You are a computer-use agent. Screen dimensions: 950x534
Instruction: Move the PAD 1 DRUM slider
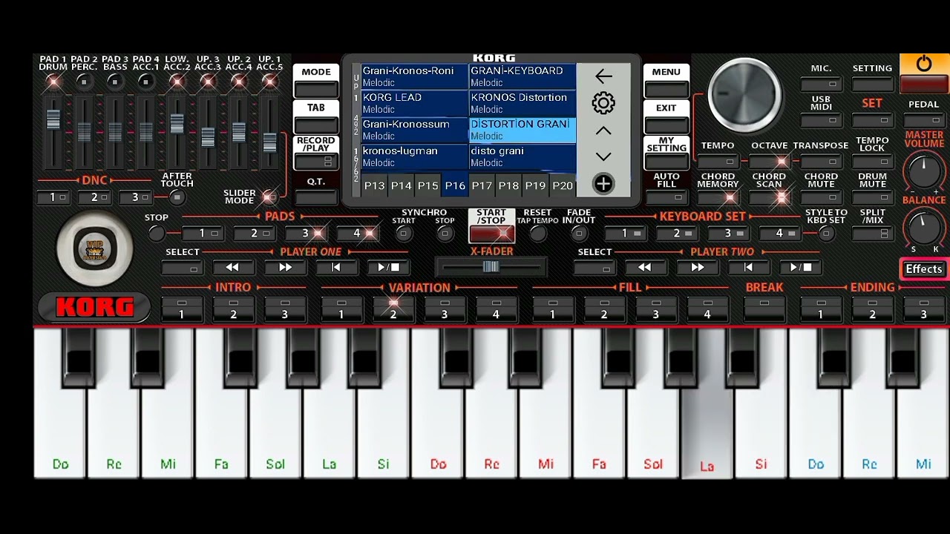pos(53,119)
